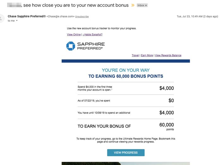Open the Travel link
221x165 pixels.
click(x=135, y=55)
